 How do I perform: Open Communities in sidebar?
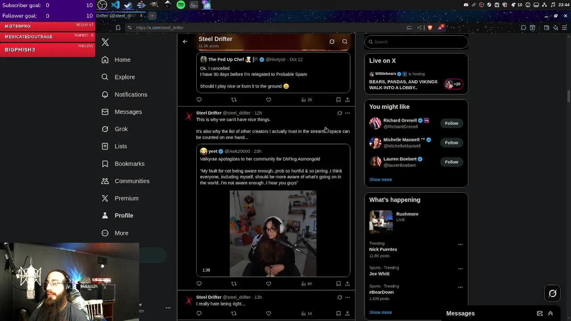click(x=125, y=181)
